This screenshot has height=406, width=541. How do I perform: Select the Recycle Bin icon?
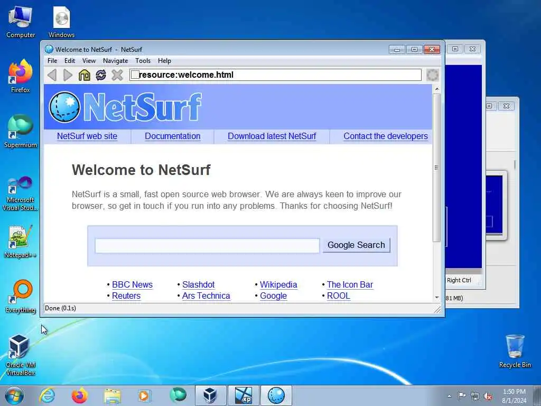click(515, 352)
